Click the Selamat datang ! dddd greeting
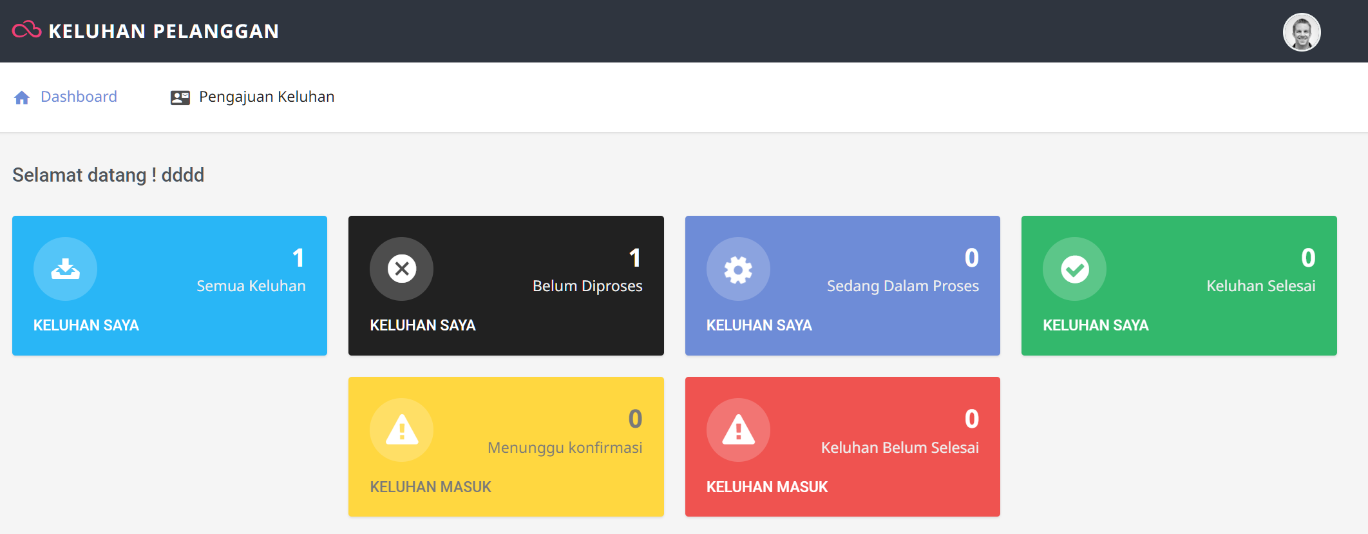The image size is (1368, 534). [x=108, y=175]
